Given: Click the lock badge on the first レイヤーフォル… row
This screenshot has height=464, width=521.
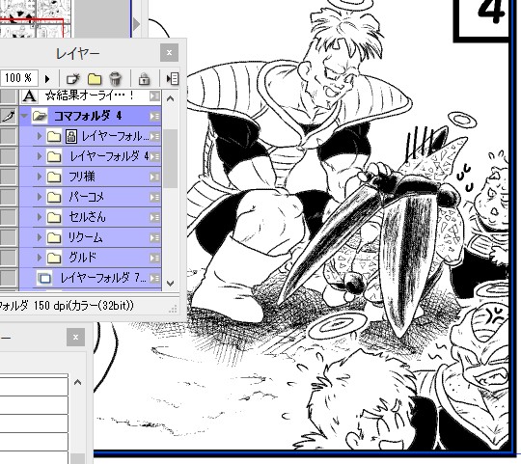Looking at the screenshot, I should (71, 137).
